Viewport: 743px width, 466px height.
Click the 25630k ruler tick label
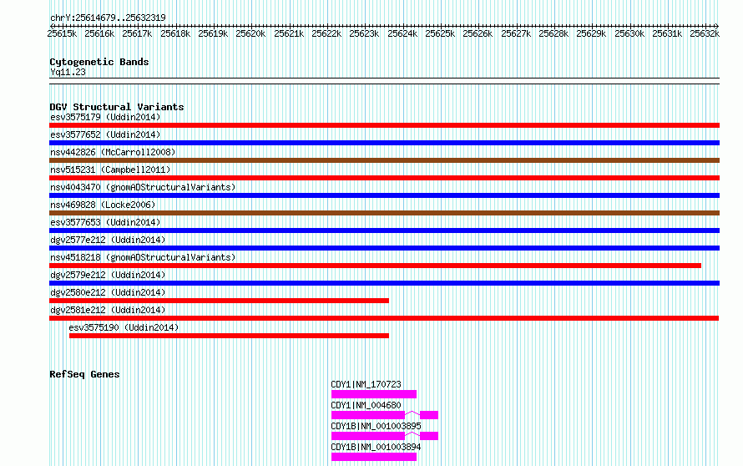(629, 33)
